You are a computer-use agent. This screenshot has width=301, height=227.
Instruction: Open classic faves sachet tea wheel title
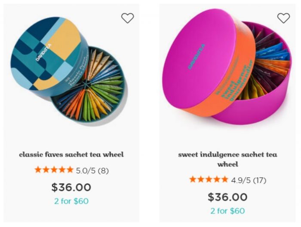(71, 154)
